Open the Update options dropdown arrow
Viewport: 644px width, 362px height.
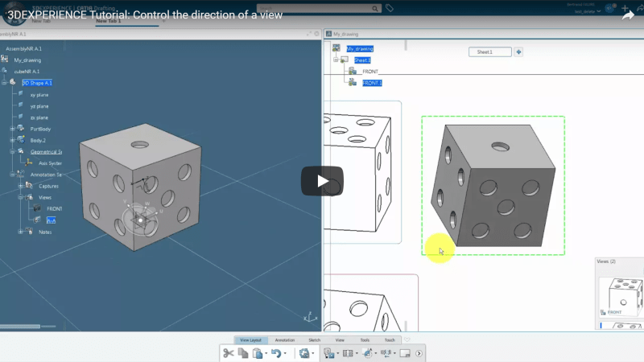[x=313, y=353]
